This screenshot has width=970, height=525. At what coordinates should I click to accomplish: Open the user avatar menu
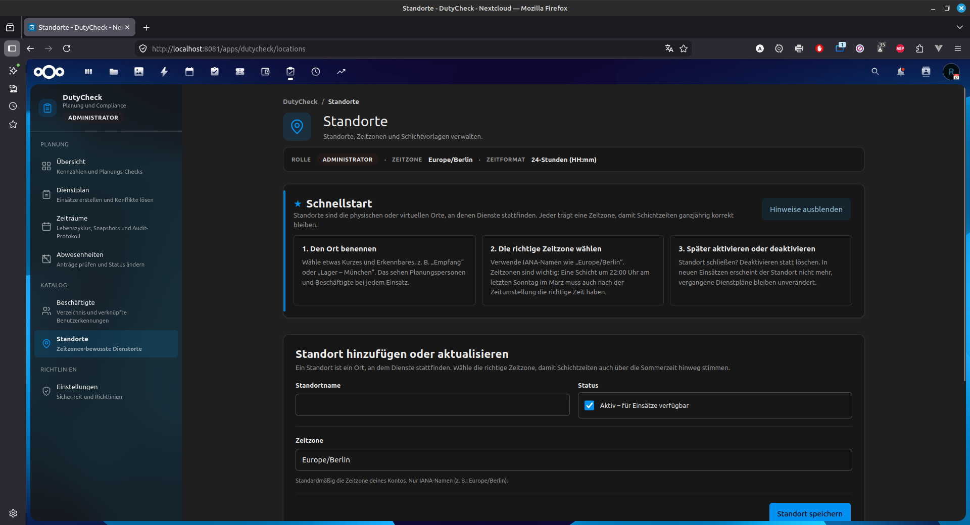951,72
